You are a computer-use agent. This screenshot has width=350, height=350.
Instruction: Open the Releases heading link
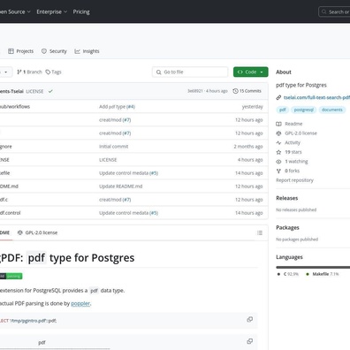[287, 198]
